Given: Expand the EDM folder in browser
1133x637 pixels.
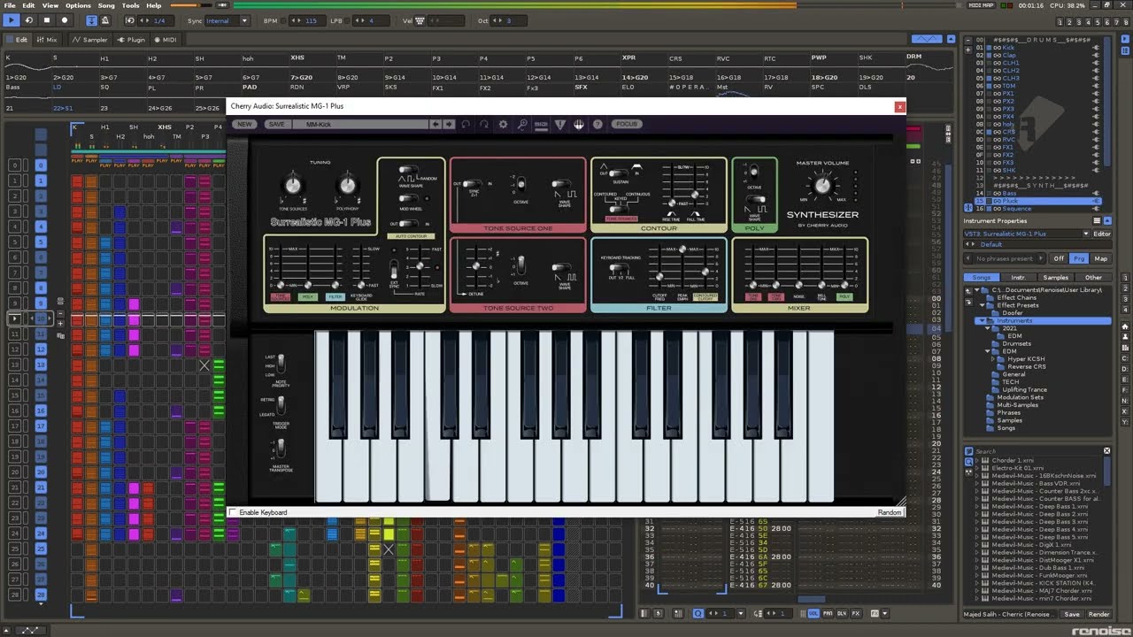Looking at the screenshot, I should pyautogui.click(x=988, y=351).
